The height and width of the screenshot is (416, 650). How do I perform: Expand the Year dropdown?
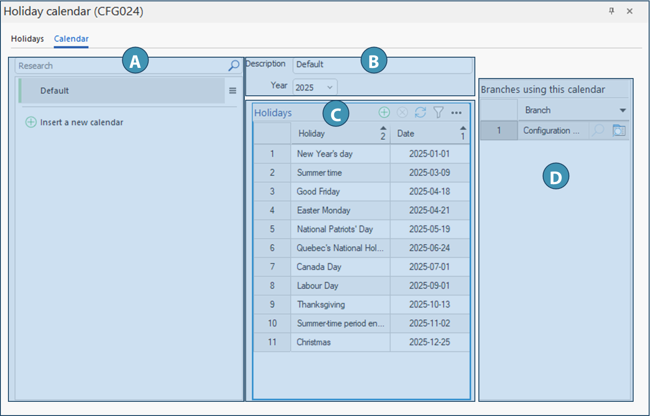pyautogui.click(x=329, y=87)
